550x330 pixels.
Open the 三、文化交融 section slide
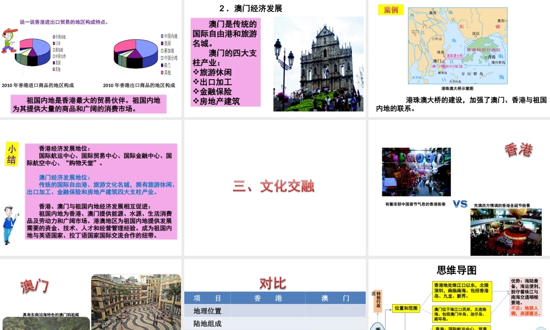coord(274,186)
